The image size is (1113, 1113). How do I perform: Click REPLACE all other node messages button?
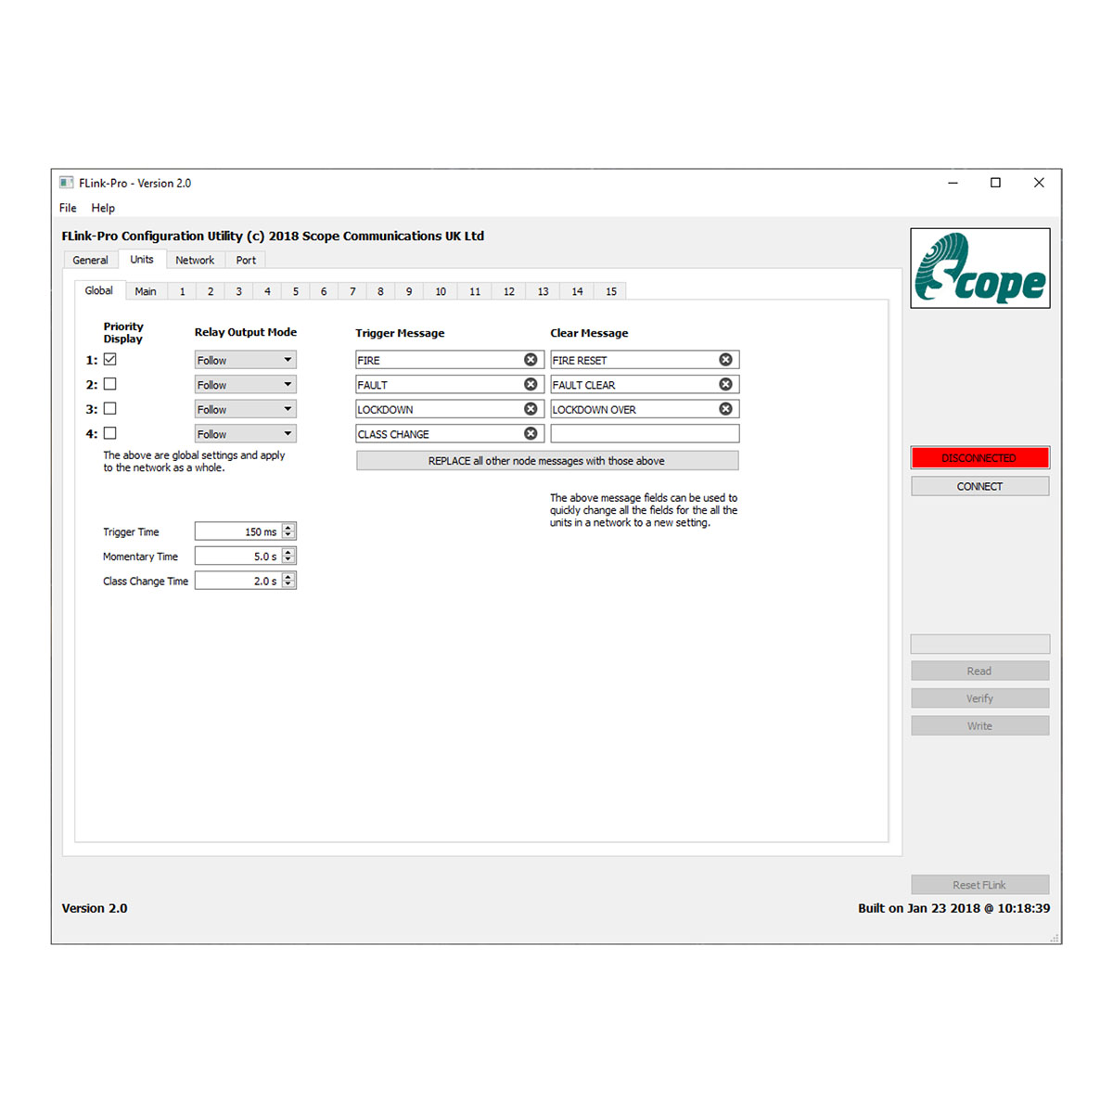point(547,461)
